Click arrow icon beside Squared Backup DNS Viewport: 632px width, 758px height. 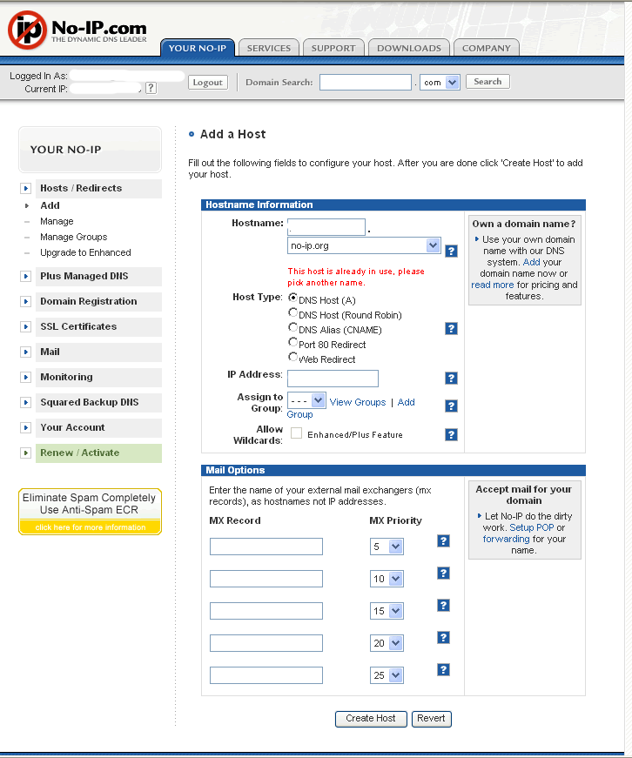[26, 402]
